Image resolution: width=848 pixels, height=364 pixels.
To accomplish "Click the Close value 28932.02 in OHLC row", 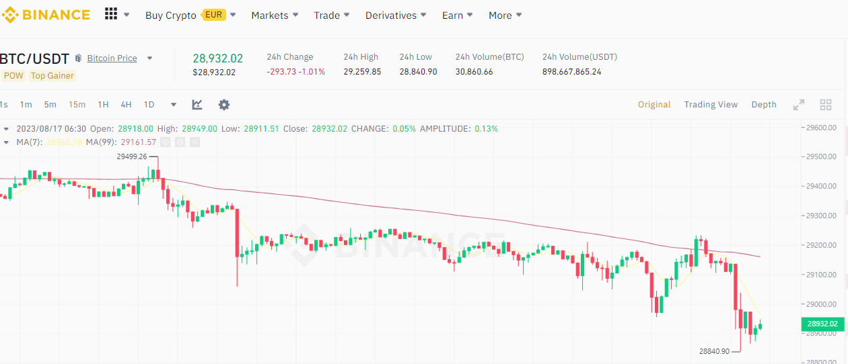I will [329, 128].
